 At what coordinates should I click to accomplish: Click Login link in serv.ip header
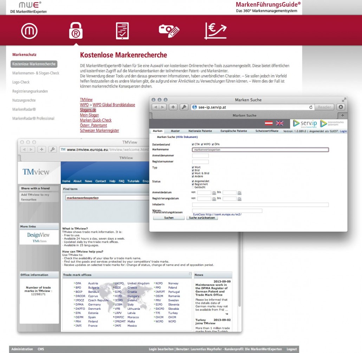343,131
